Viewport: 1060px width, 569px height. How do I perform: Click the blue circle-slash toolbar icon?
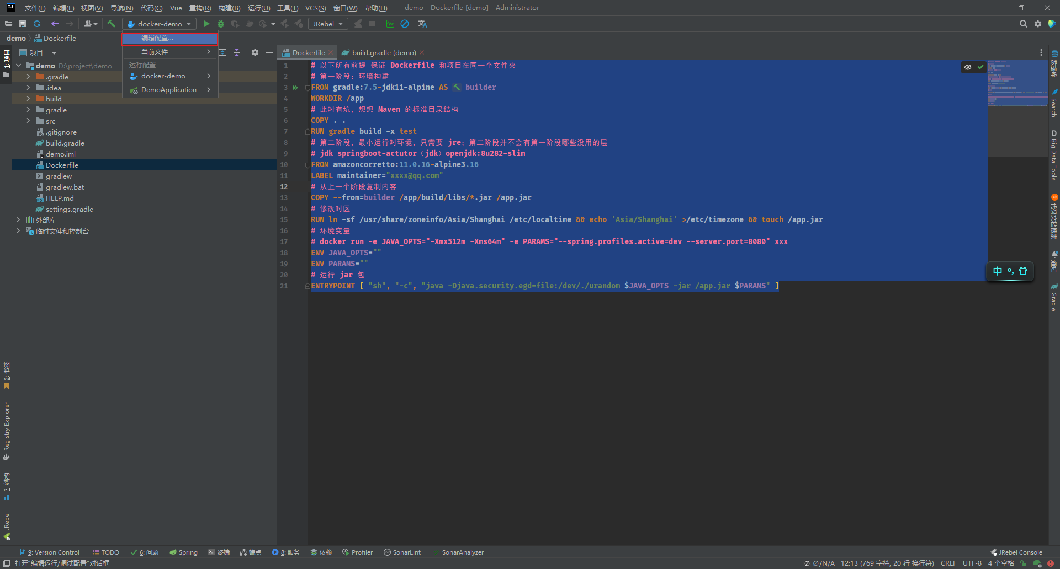click(x=405, y=24)
